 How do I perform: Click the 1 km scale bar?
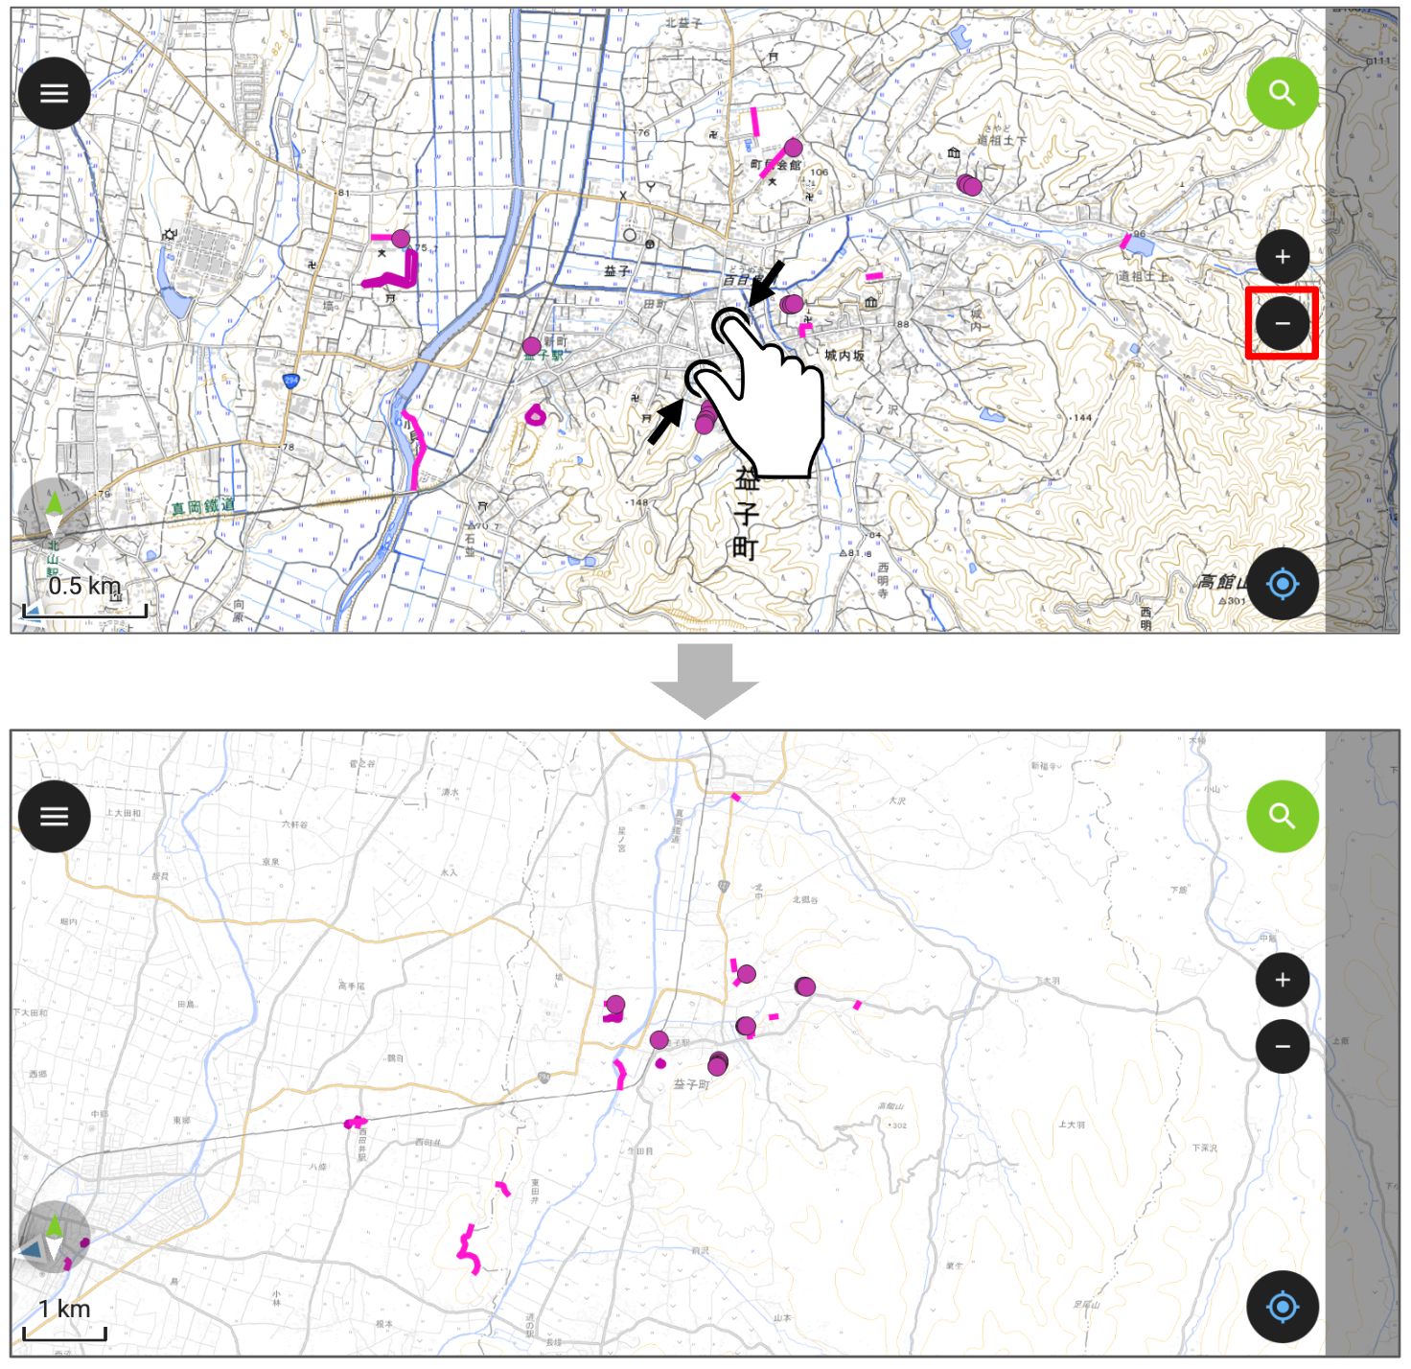(64, 1321)
